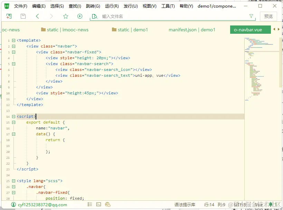Screen dimensions: 283x210
Task: Switch to the static | imooc-news tab
Action: point(65,30)
